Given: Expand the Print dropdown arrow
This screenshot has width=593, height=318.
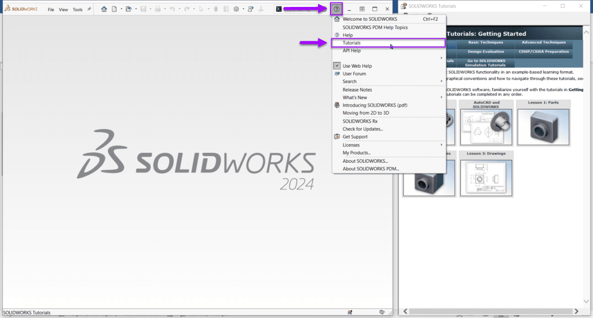Looking at the screenshot, I should pos(164,9).
